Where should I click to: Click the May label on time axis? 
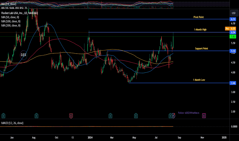pyautogui.click(x=134, y=137)
